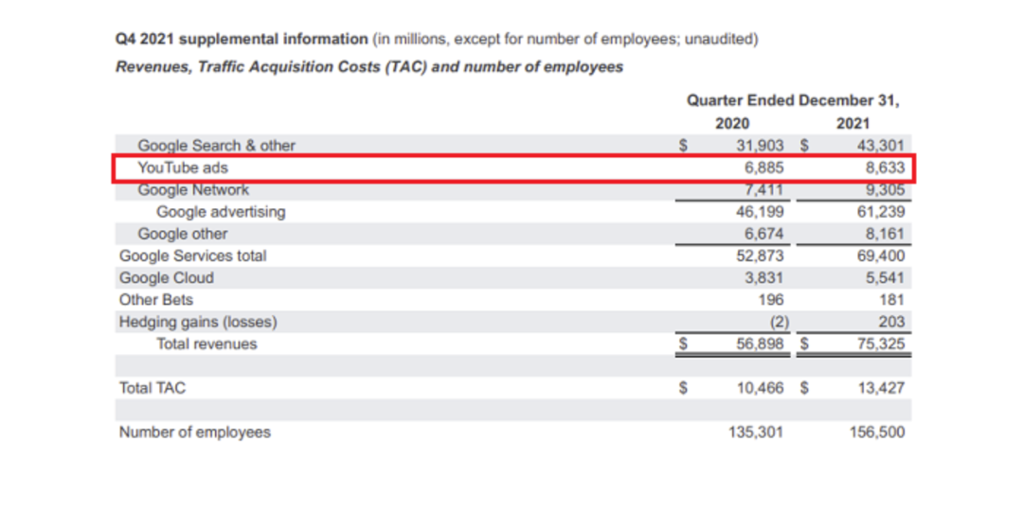This screenshot has width=1023, height=511.
Task: Select the 69,400 Google Services total value
Action: point(880,255)
